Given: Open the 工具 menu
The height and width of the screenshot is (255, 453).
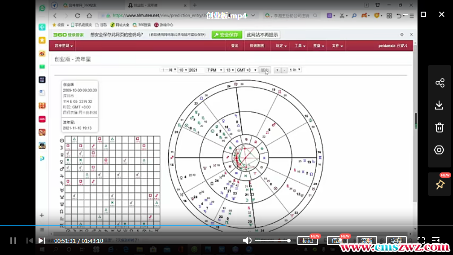Looking at the screenshot, I should point(300,46).
